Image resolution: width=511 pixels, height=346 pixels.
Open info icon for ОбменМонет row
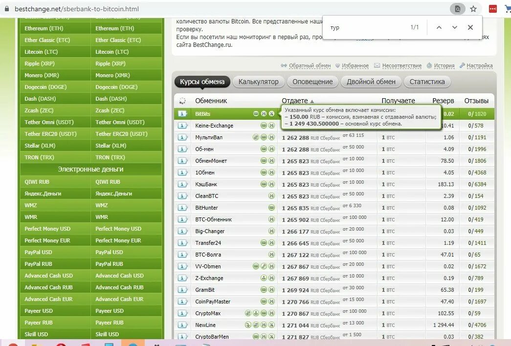coord(182,161)
